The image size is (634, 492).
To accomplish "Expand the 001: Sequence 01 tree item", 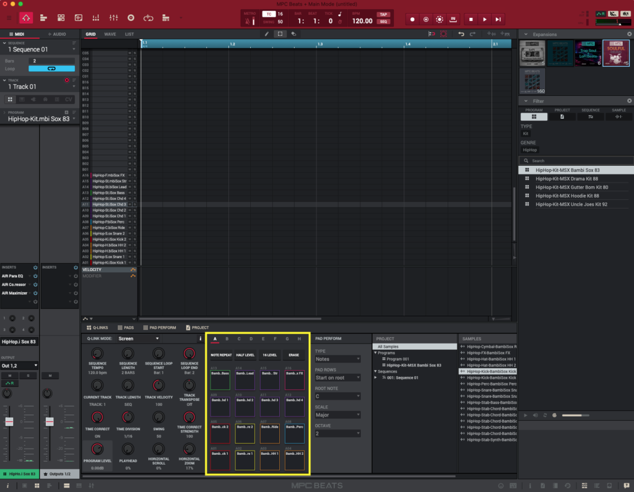I will (x=376, y=378).
